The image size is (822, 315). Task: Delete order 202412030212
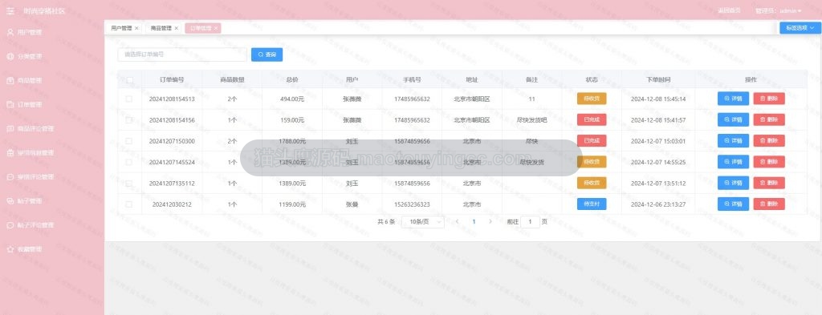click(769, 204)
